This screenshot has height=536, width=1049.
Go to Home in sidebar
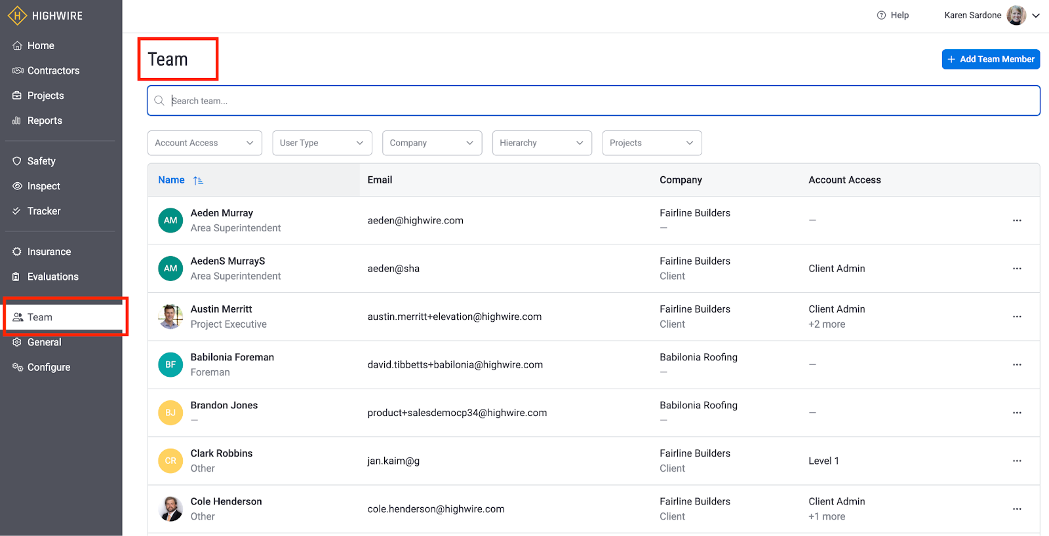tap(41, 46)
